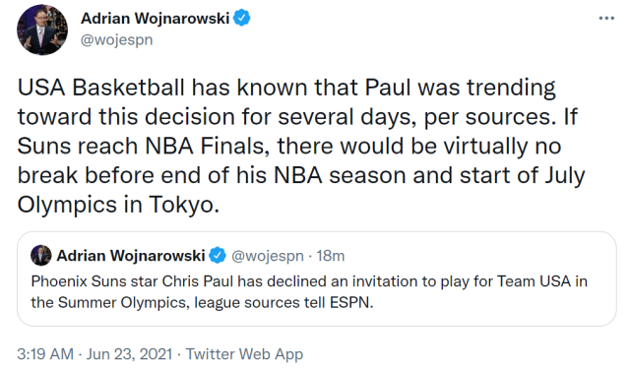This screenshot has height=370, width=631.
Task: Open the @wojespn handle under the name
Action: point(117,39)
